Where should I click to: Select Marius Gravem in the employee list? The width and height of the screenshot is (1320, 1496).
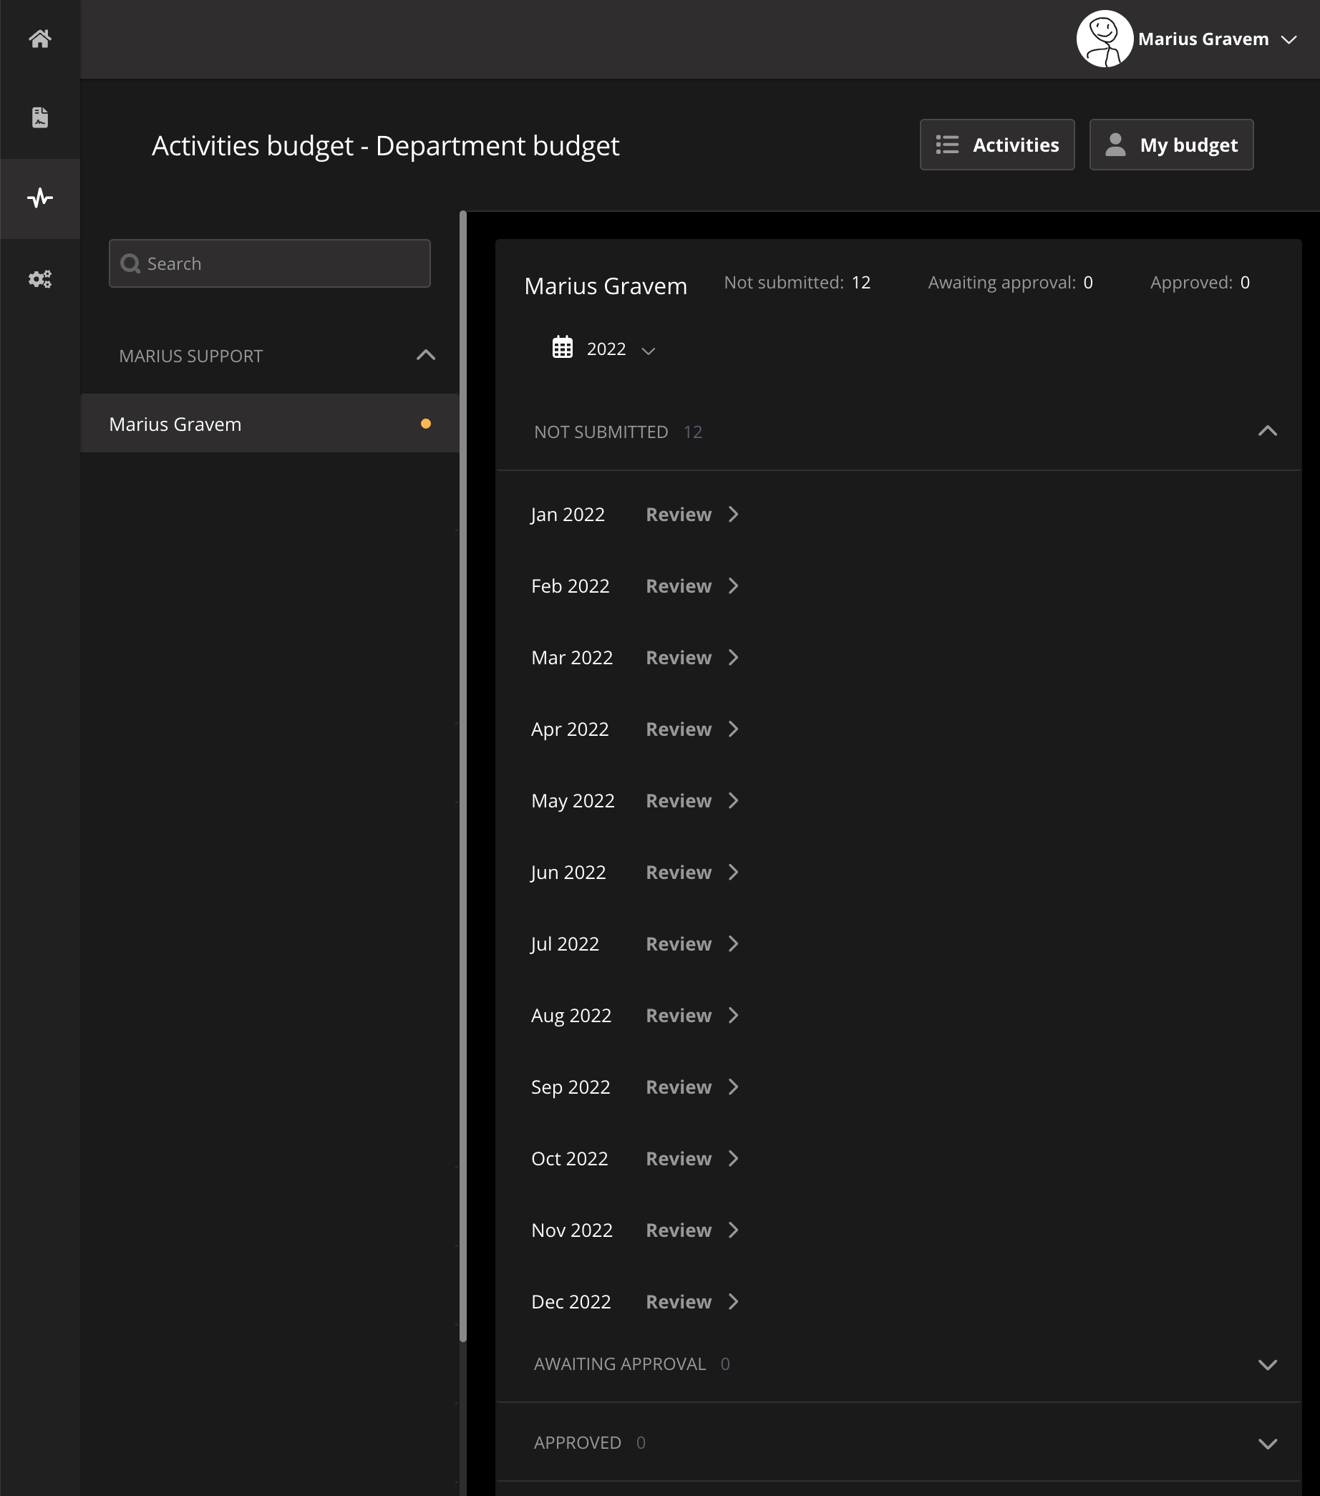(175, 424)
